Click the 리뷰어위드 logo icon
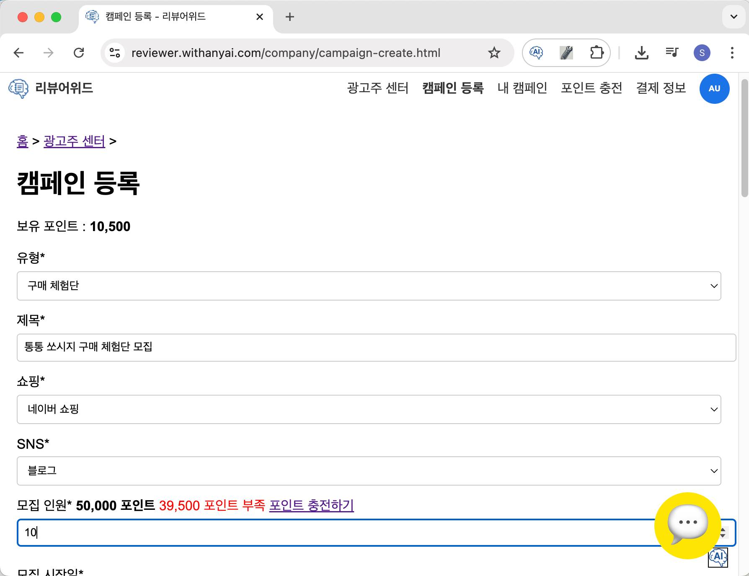Screen dimensions: 749x576 18,88
